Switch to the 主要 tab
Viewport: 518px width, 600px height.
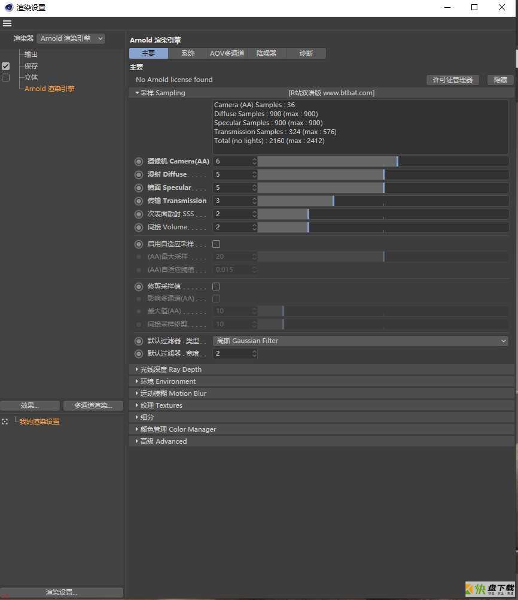click(149, 53)
